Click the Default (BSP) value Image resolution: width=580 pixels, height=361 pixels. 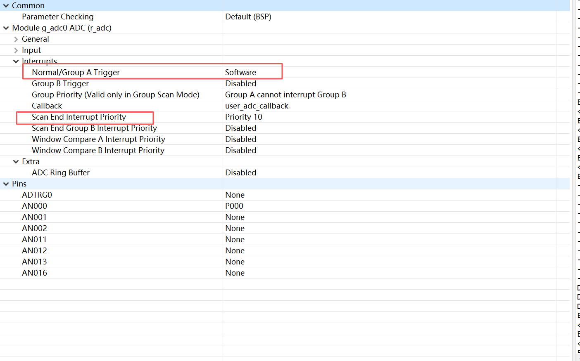(248, 17)
